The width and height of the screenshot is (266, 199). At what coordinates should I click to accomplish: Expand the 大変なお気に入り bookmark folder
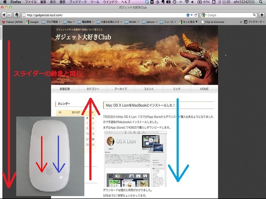109,22
